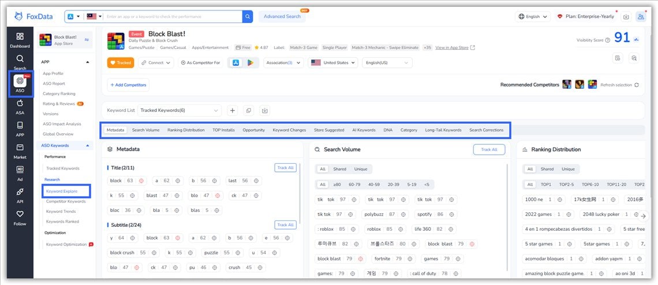This screenshot has height=285, width=658.
Task: Open the Market sidebar section
Action: [x=20, y=151]
